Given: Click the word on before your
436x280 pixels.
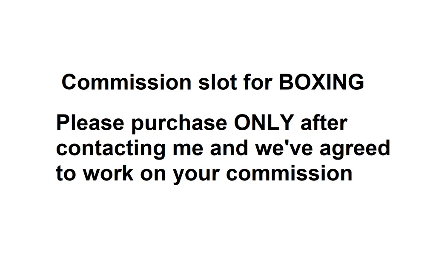Looking at the screenshot, I should 153,175.
